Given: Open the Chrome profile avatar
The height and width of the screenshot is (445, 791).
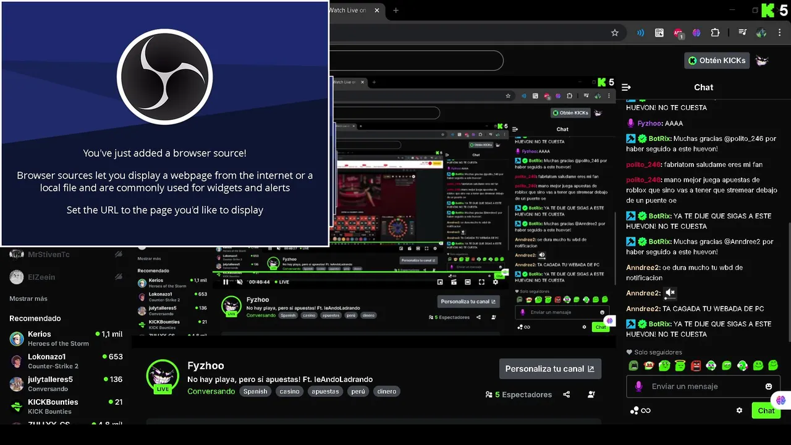Looking at the screenshot, I should click(761, 33).
